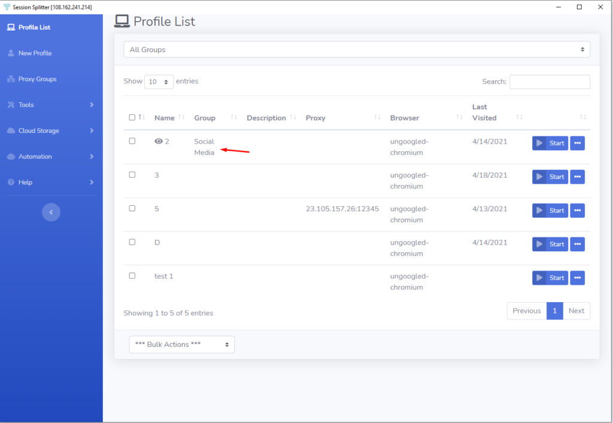Open the three-dots menu for profile 2
The image size is (613, 423).
[x=578, y=143]
